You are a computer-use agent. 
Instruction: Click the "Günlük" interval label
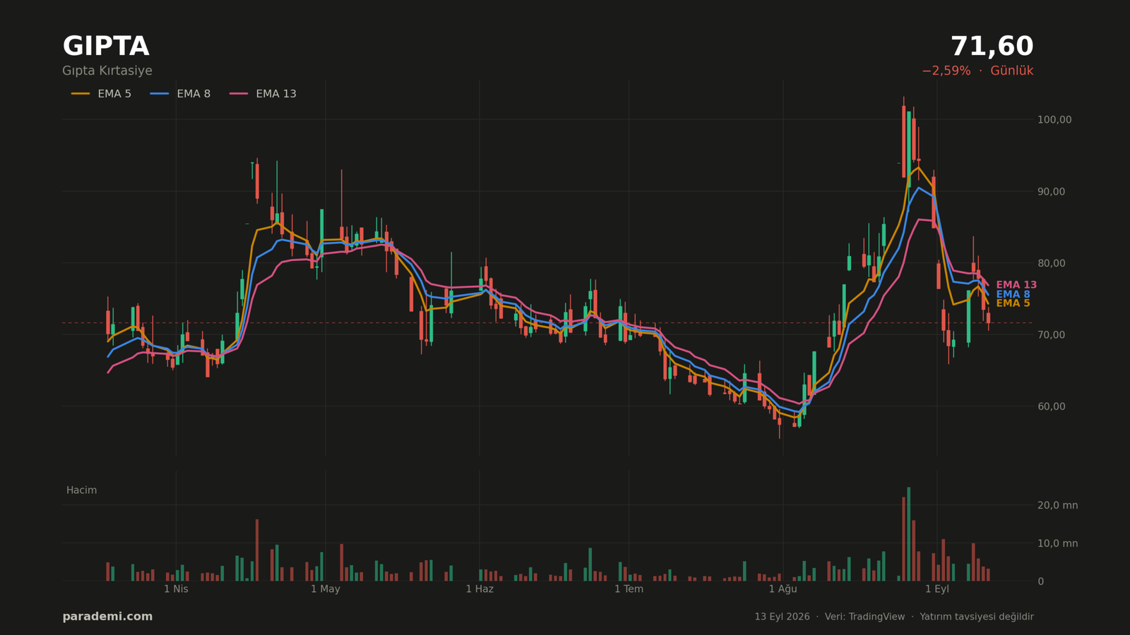1012,71
